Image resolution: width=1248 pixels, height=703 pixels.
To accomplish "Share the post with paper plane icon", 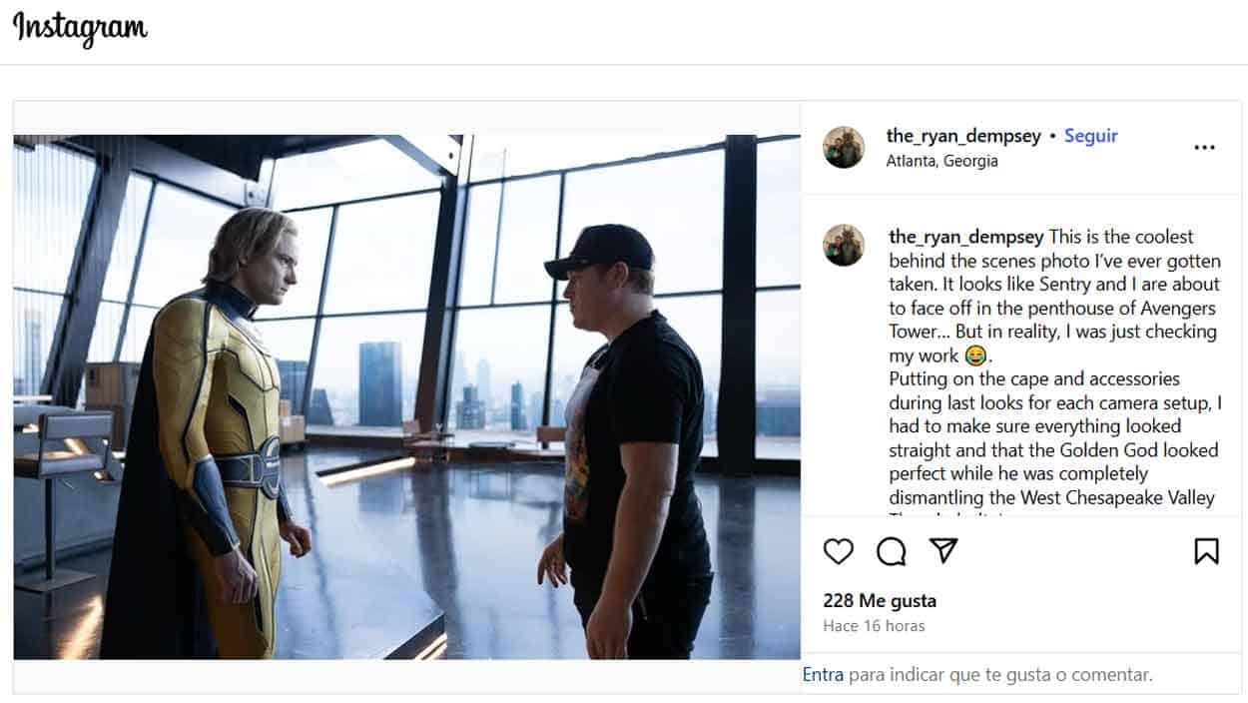I will click(943, 551).
